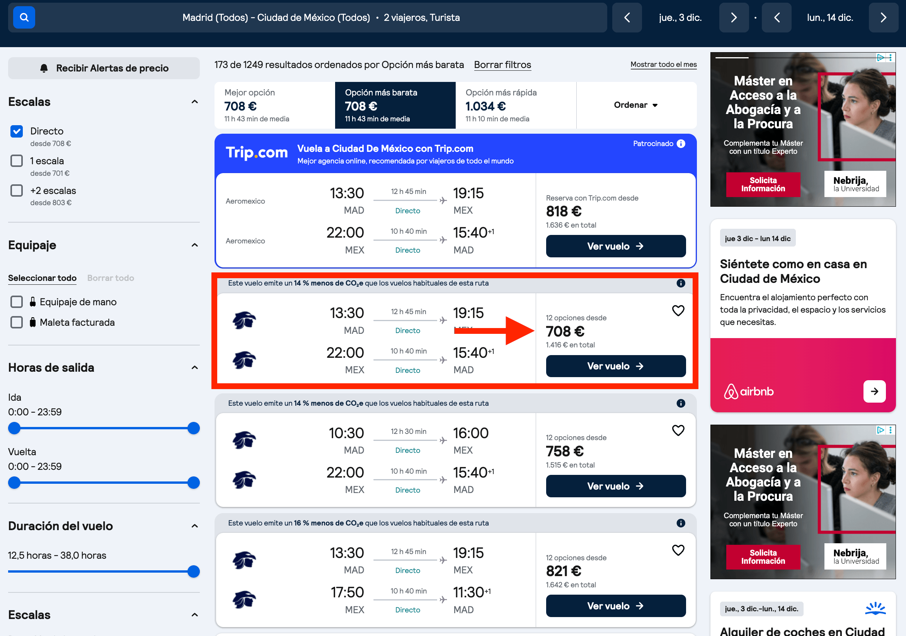Save the 758 € flight with heart icon
This screenshot has height=636, width=906.
pos(678,430)
